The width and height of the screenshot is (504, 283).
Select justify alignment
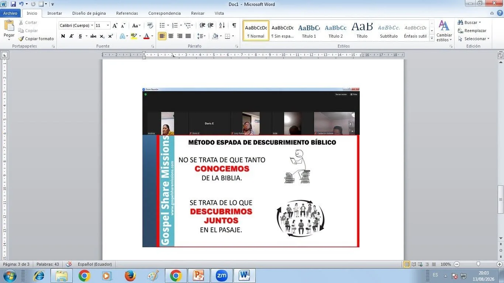point(188,36)
